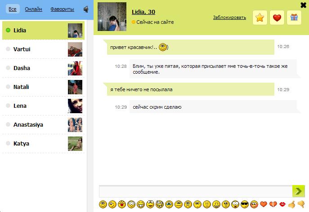The width and height of the screenshot is (309, 212).
Task: Click Katya's avatar thumbnail
Action: point(75,144)
